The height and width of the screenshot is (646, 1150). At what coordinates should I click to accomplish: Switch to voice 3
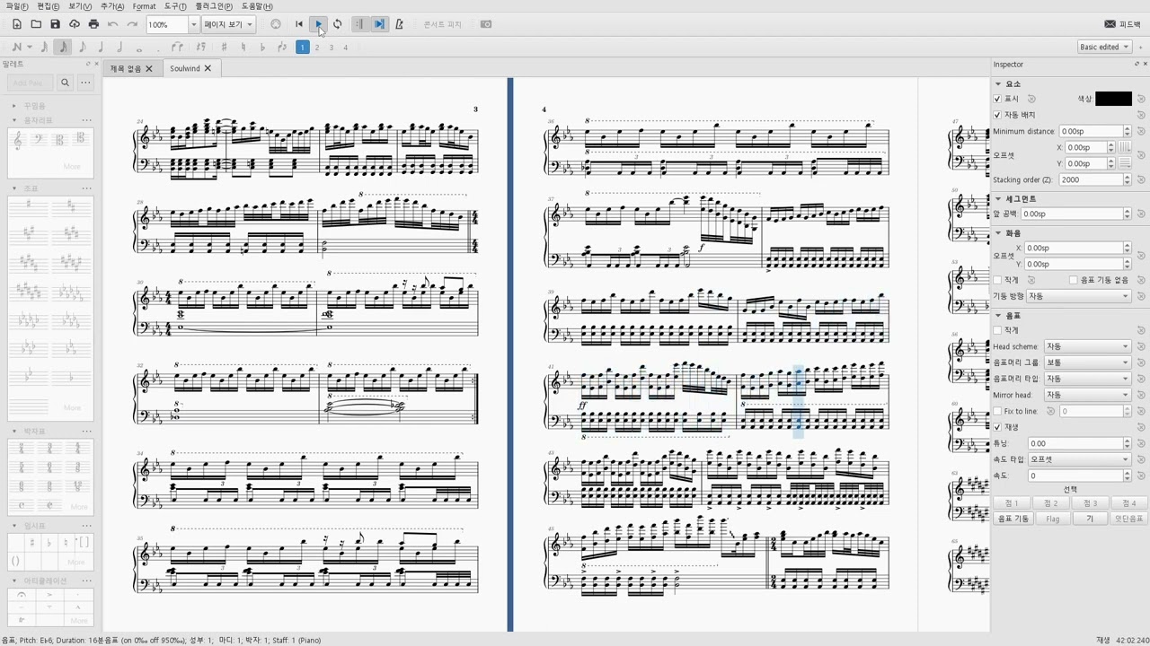(332, 47)
